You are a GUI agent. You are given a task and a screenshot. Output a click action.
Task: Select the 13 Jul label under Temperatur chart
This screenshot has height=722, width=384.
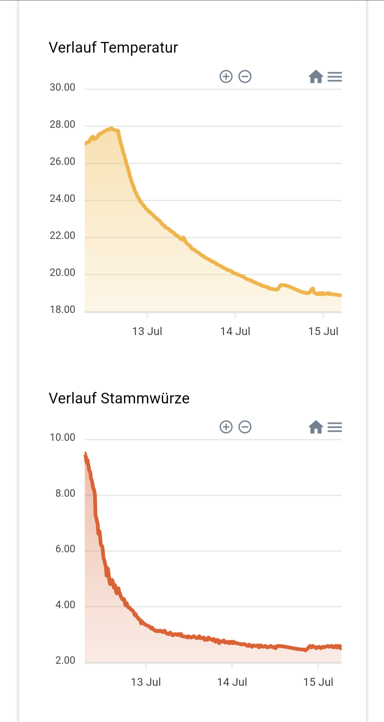[x=147, y=331]
